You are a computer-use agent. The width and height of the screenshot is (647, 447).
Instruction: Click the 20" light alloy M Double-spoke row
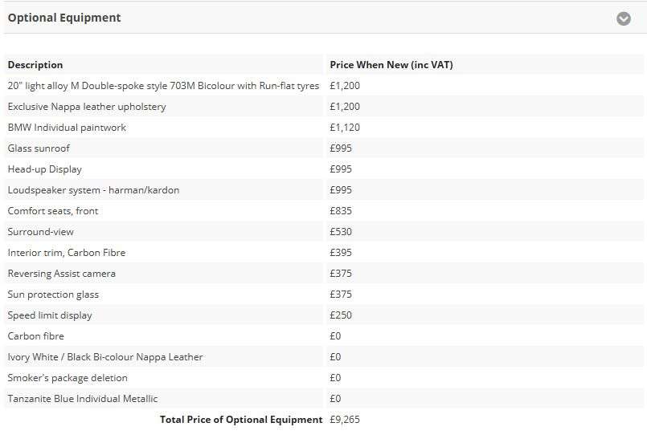pyautogui.click(x=323, y=86)
